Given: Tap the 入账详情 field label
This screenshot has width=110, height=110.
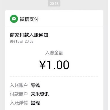Looking at the screenshot, I should (x=19, y=103).
